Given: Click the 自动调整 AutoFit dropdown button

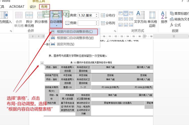Looking at the screenshot, I should point(56,19).
